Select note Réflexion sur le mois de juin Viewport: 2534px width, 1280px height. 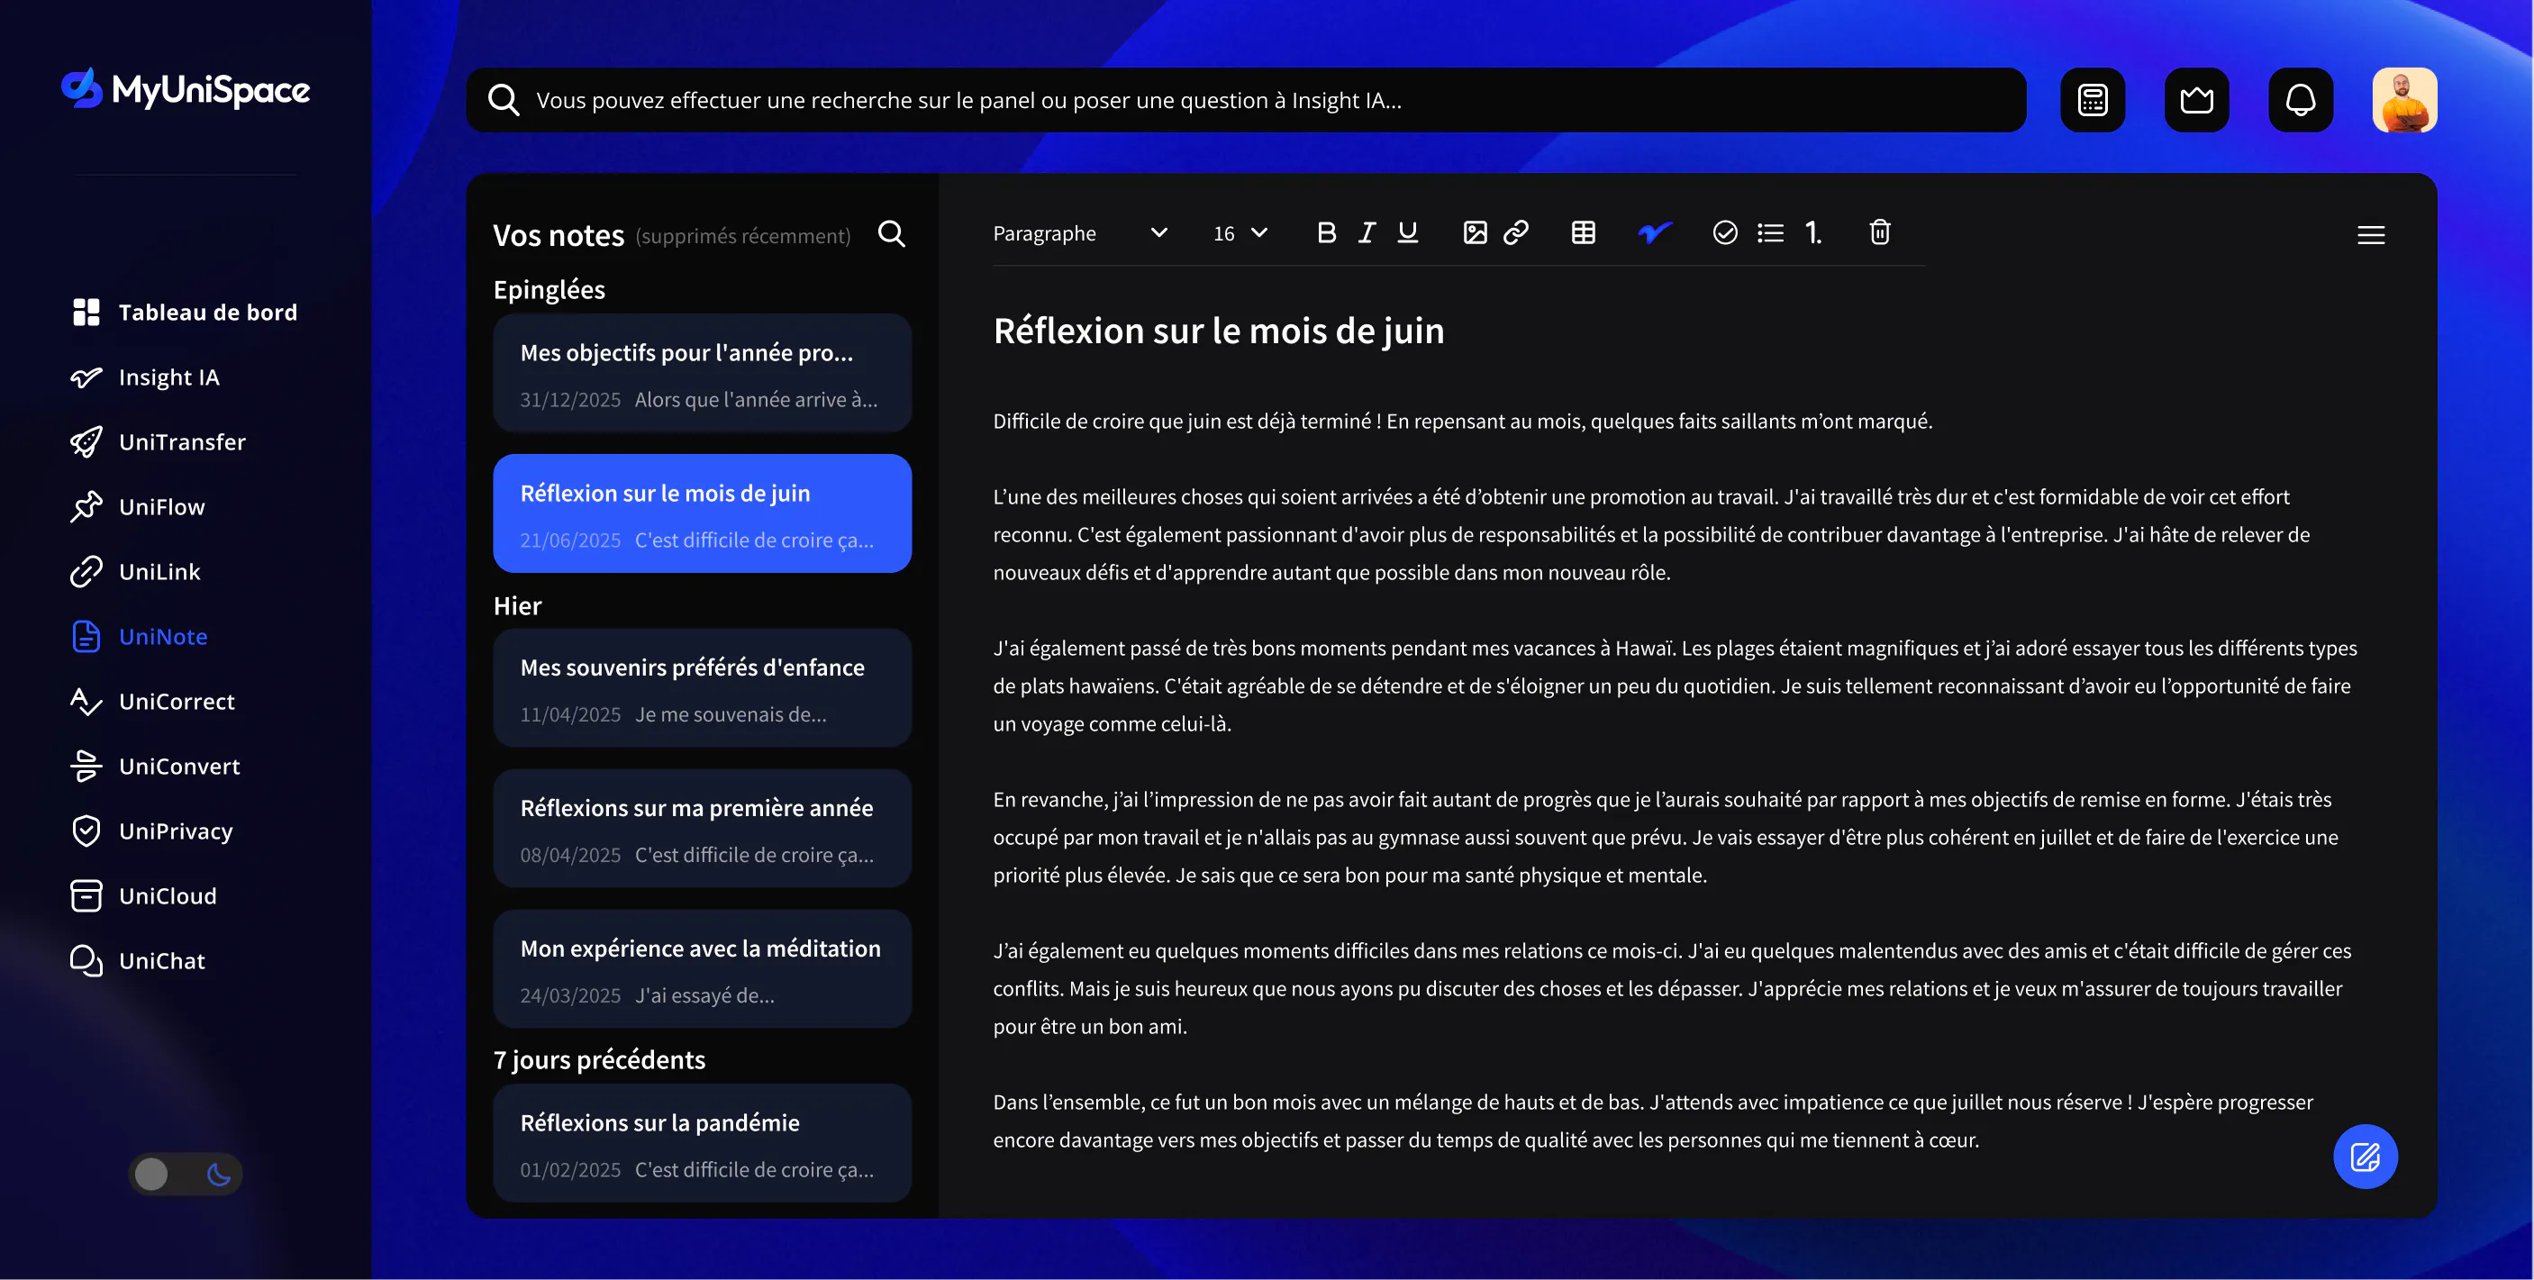click(702, 513)
